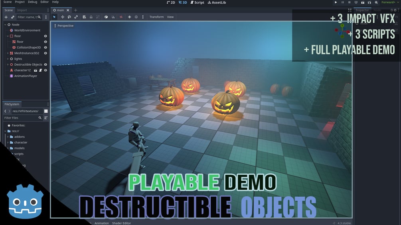Expand the character folder
This screenshot has width=401, height=225.
[8, 142]
